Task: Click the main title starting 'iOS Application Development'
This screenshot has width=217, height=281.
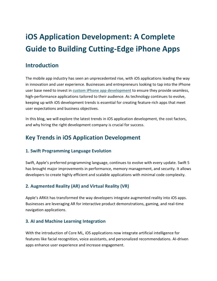Action: tap(100, 37)
